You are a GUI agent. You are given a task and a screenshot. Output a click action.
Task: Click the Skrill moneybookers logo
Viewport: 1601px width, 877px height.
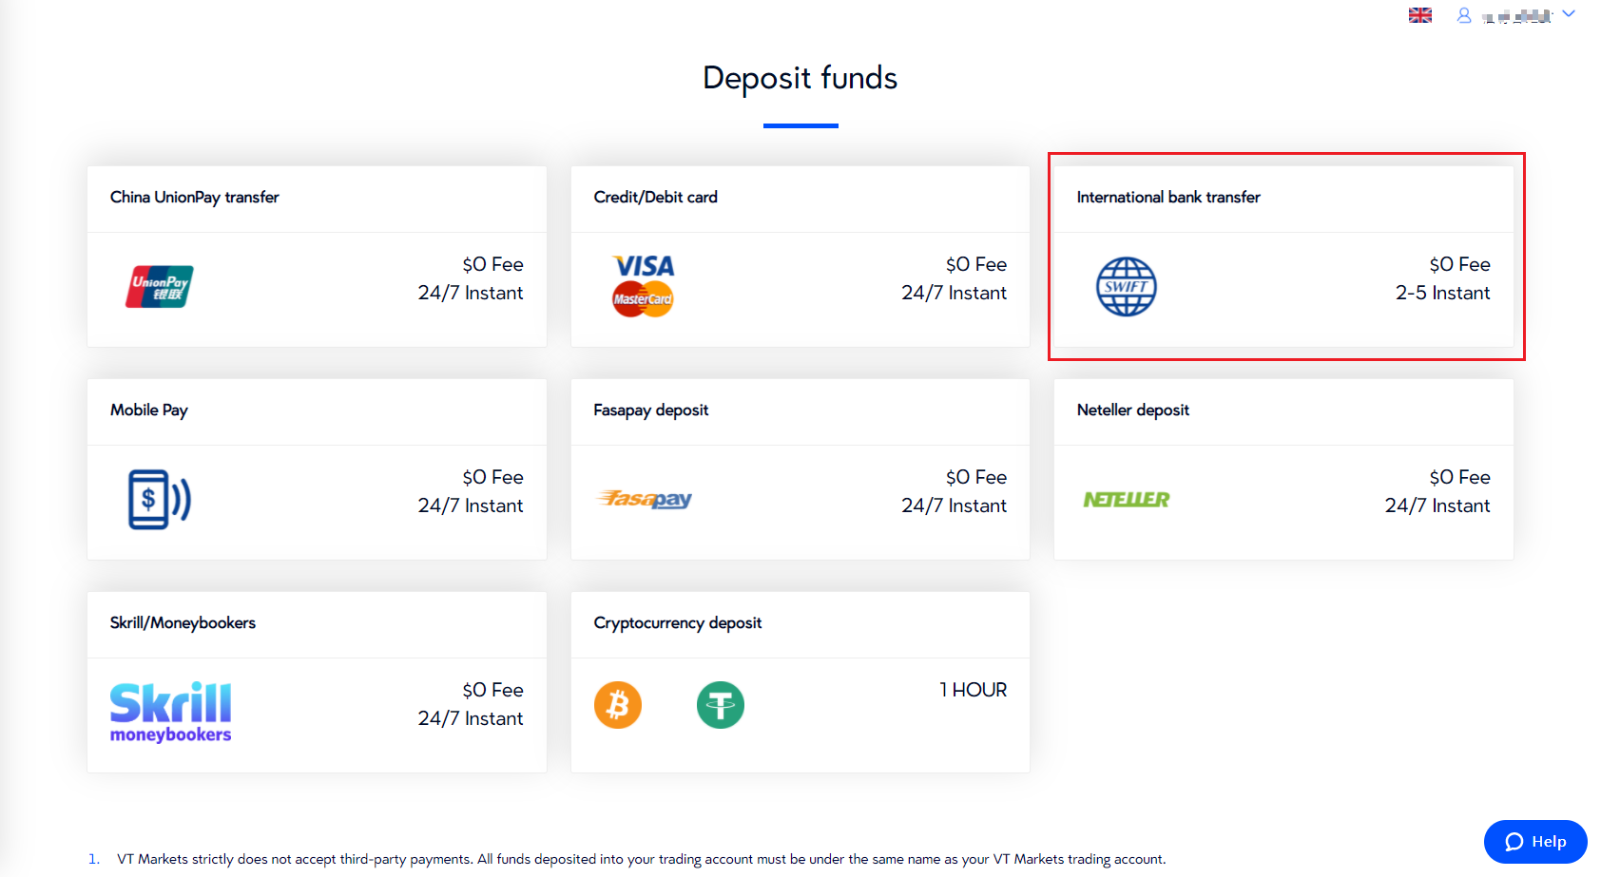pyautogui.click(x=171, y=712)
